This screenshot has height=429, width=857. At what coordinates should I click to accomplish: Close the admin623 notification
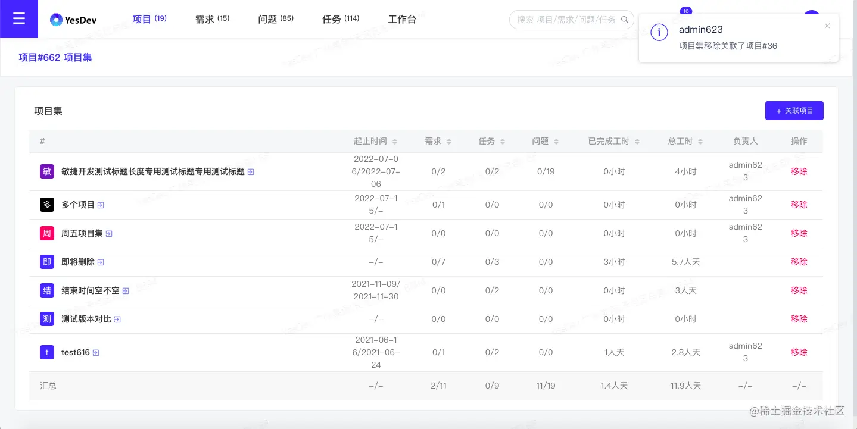click(827, 26)
